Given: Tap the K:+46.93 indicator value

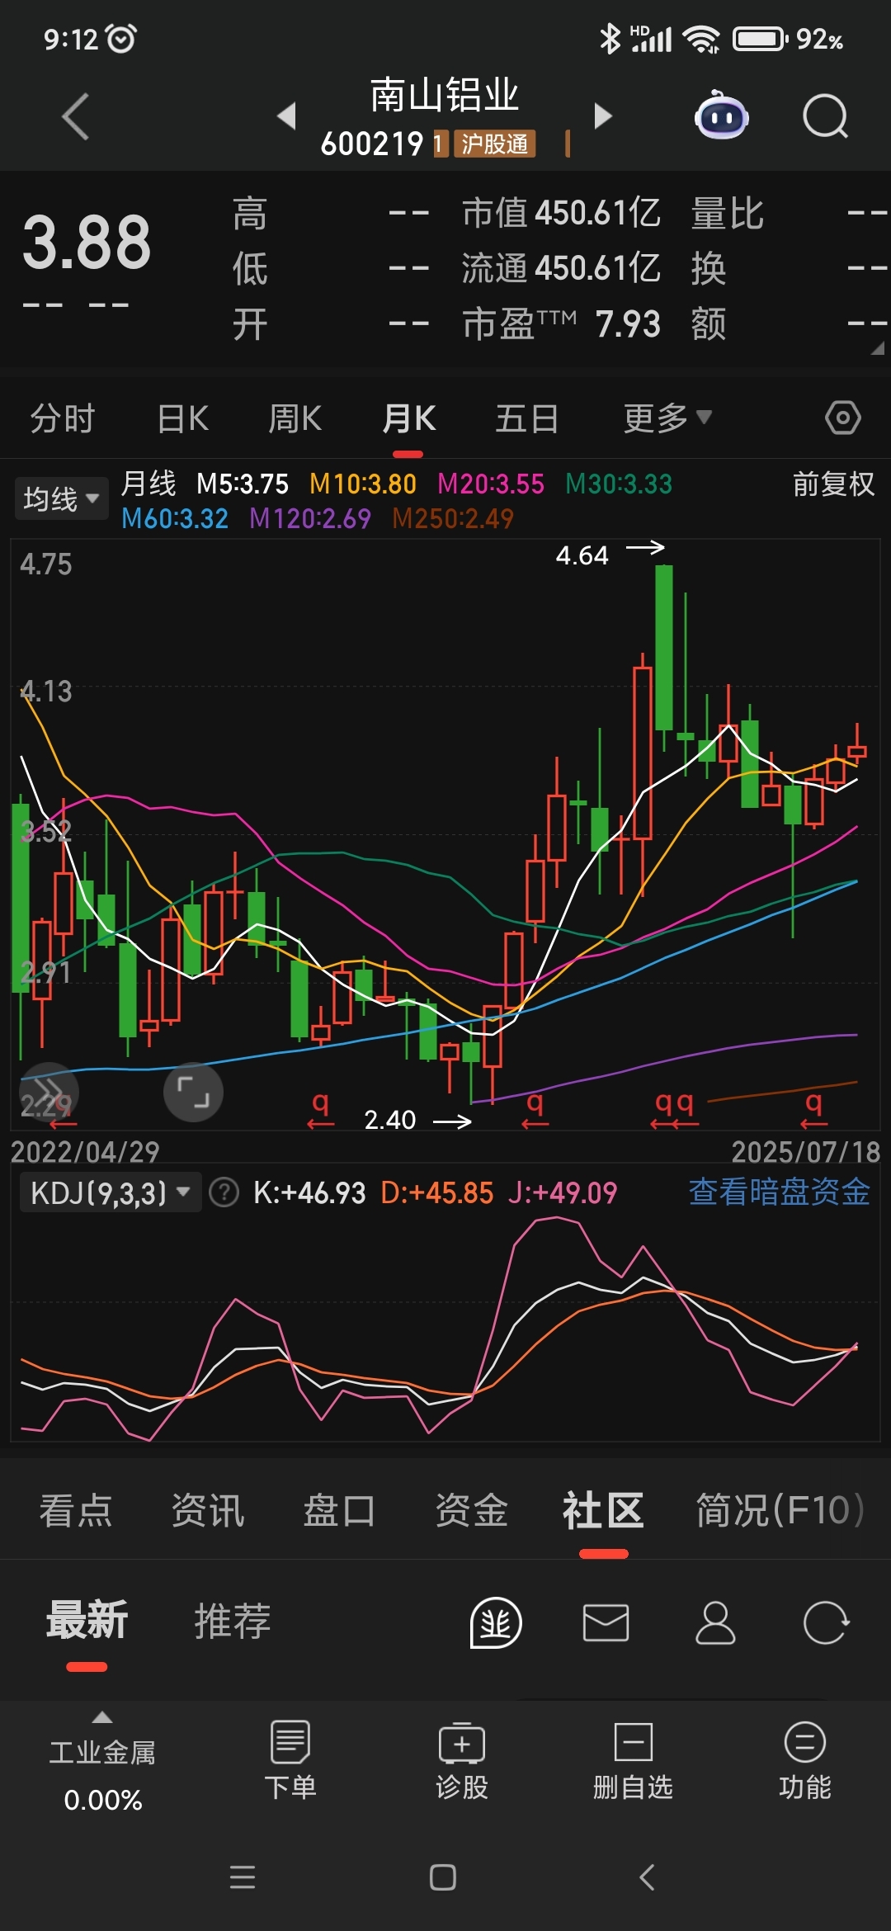Looking at the screenshot, I should click(309, 1192).
